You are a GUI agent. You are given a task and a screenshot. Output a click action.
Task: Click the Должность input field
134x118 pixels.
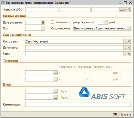[74, 48]
